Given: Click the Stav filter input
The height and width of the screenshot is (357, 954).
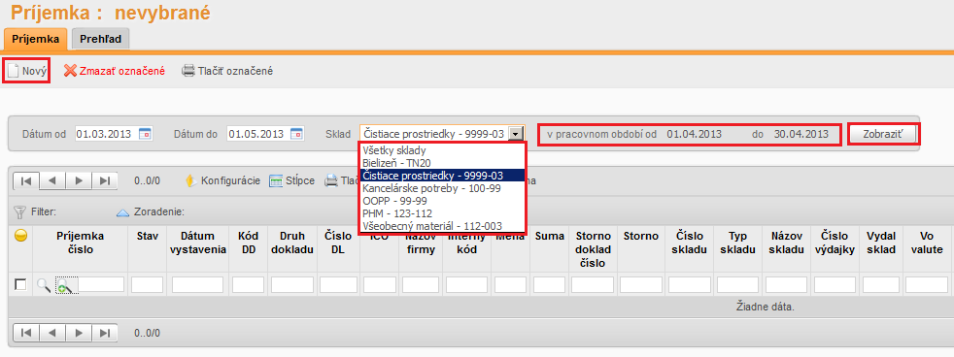Looking at the screenshot, I should point(148,285).
